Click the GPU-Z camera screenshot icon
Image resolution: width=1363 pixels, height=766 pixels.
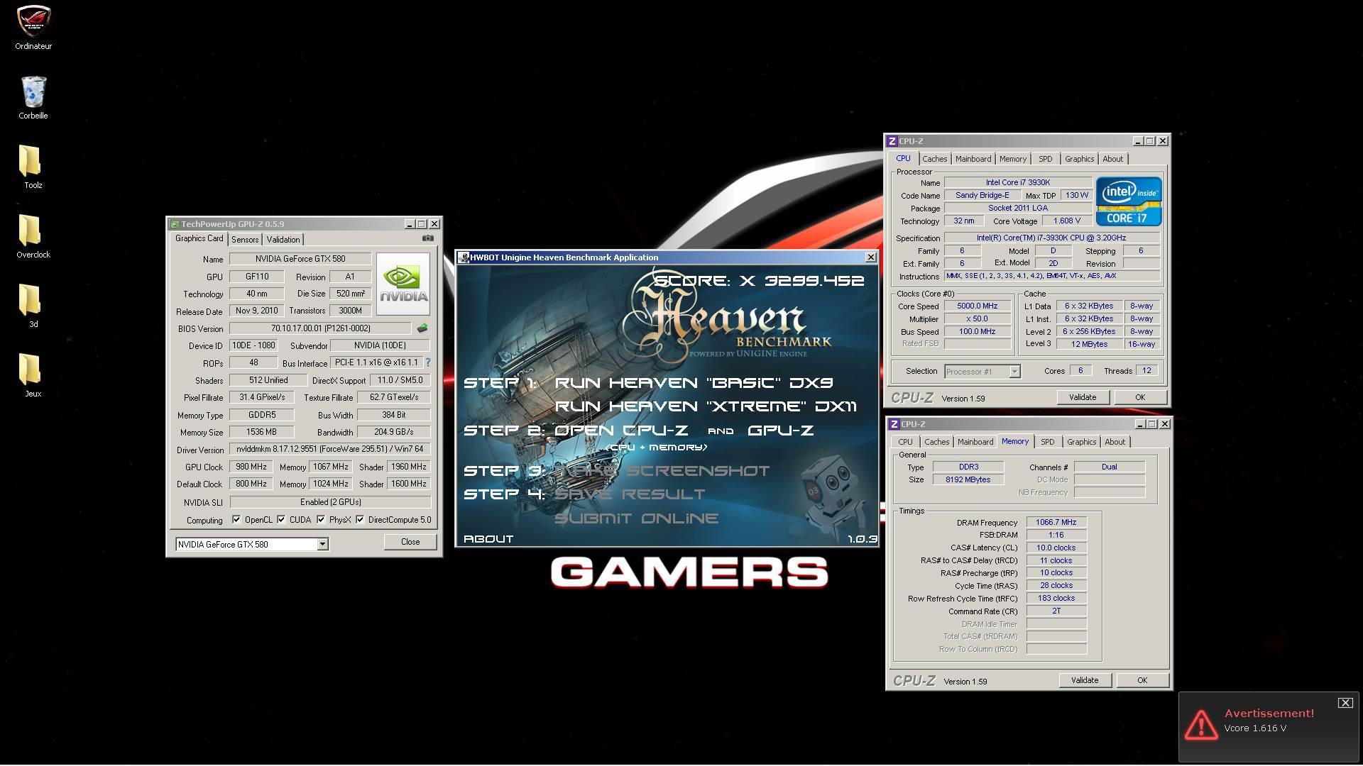point(427,239)
